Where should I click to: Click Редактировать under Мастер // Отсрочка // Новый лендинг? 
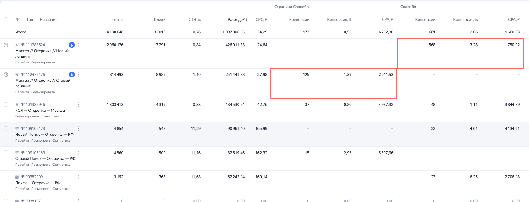(43, 62)
